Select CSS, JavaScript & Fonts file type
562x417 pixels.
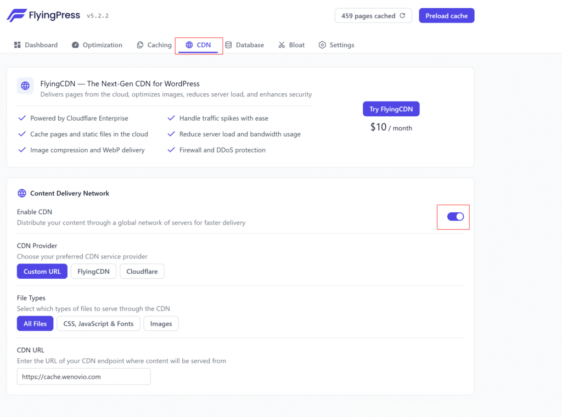98,324
